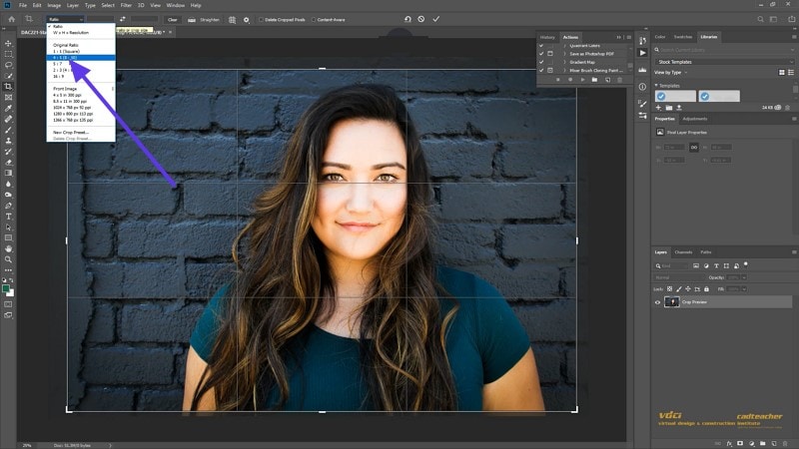
Task: Create a new set folder in the Actions panel
Action: point(594,80)
